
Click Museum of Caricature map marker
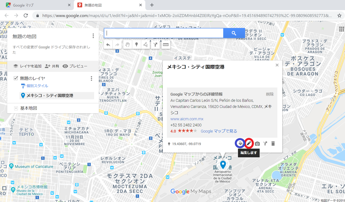(x=11, y=166)
